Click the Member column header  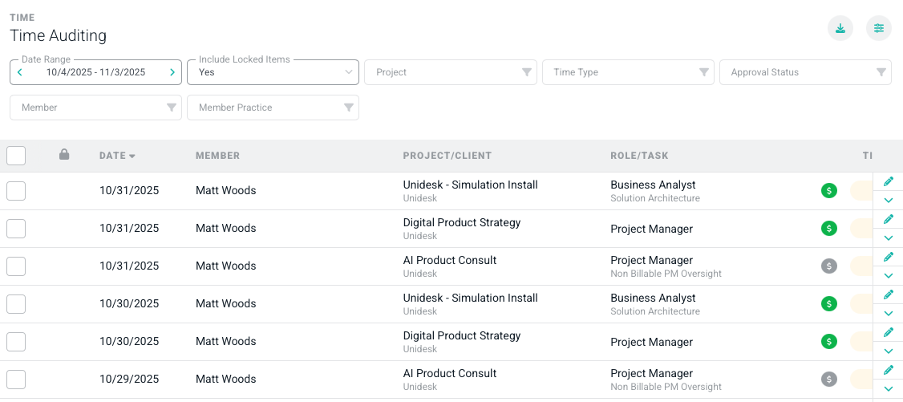click(217, 156)
